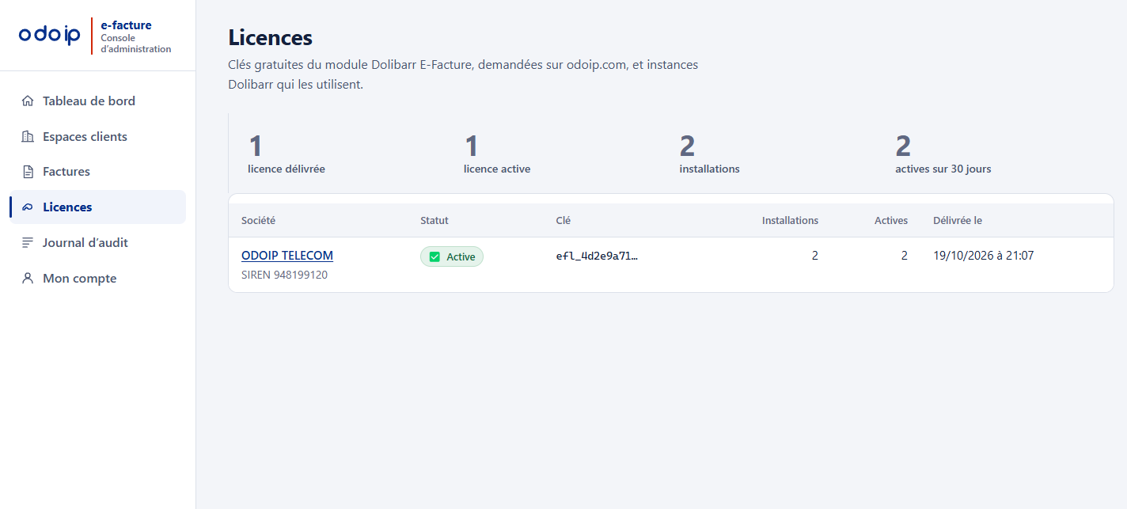Click the page description about Dolibarr E-Facture

[x=463, y=74]
